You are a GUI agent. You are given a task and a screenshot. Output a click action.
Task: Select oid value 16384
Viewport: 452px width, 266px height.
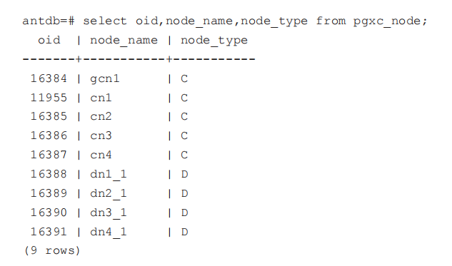[49, 78]
